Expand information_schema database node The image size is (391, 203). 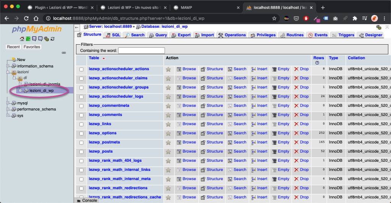pos(8,66)
